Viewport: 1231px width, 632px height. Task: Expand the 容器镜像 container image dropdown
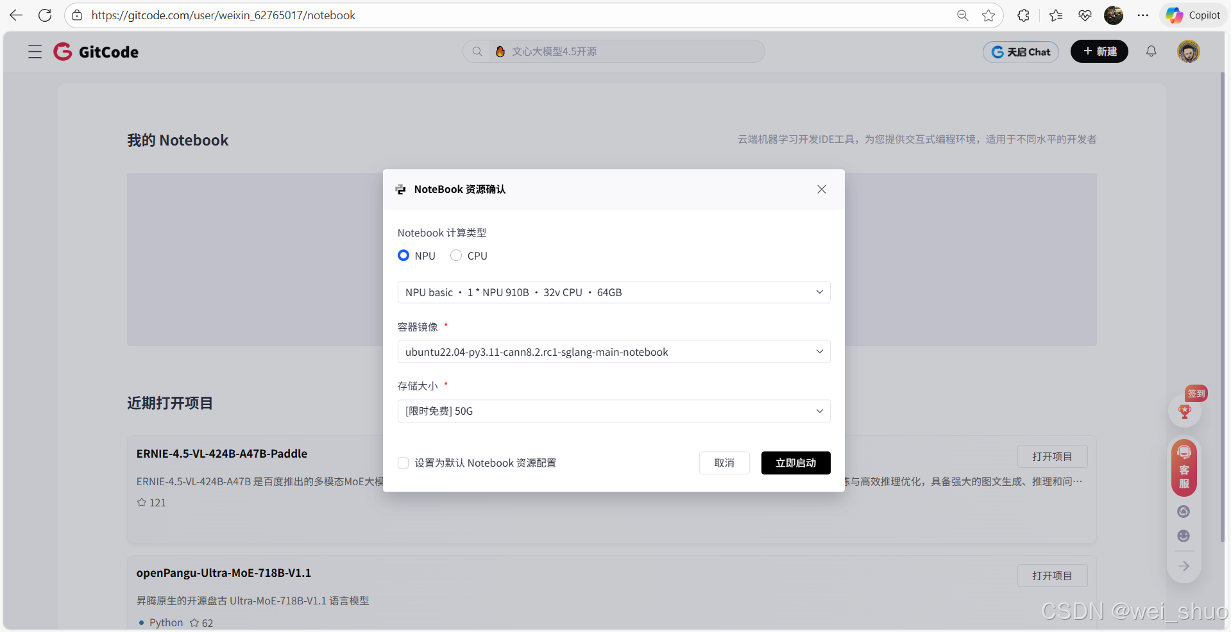[x=819, y=351]
